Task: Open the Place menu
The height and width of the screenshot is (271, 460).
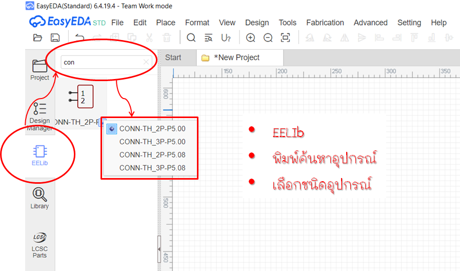Action: pyautogui.click(x=166, y=23)
